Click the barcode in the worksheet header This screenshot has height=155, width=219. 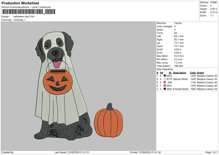tap(22, 12)
